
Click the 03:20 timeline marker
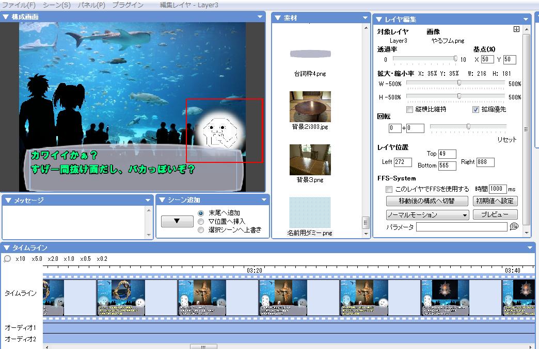coord(255,271)
